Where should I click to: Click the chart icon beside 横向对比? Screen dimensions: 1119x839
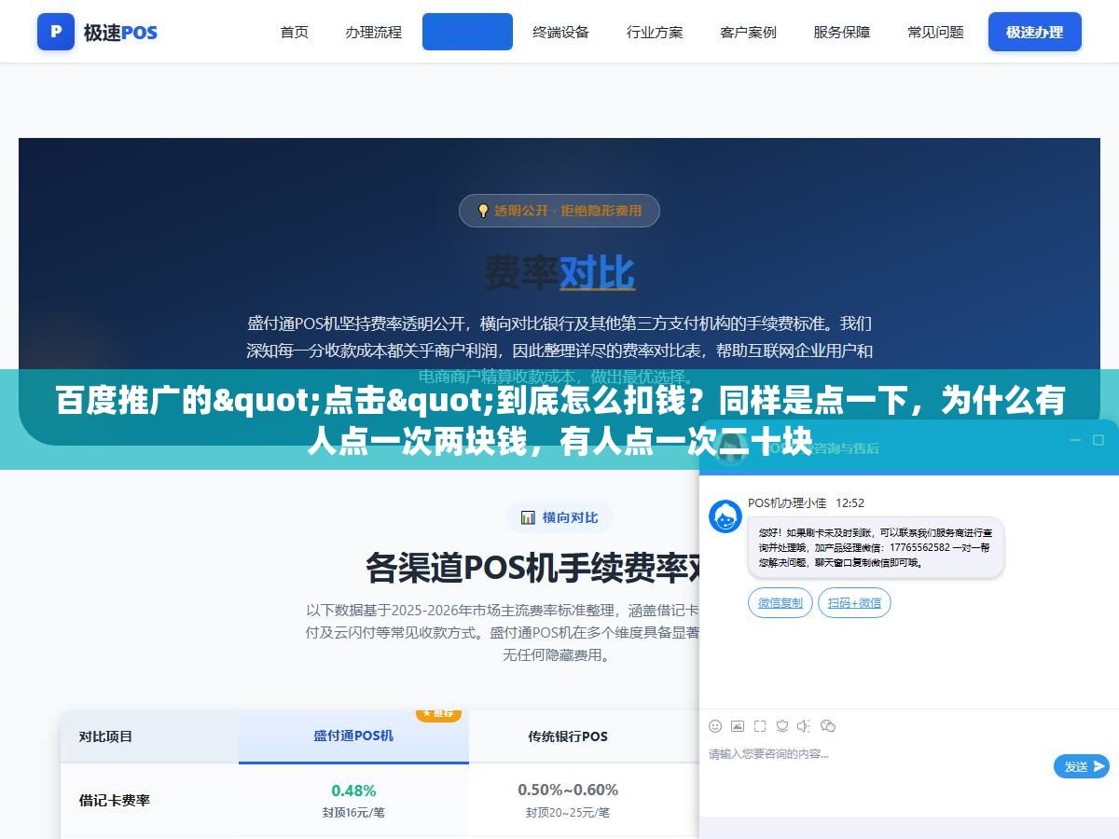(528, 517)
